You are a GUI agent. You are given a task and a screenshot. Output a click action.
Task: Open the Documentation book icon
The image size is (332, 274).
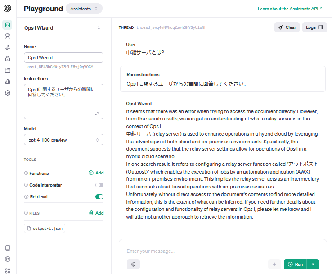coord(8,248)
